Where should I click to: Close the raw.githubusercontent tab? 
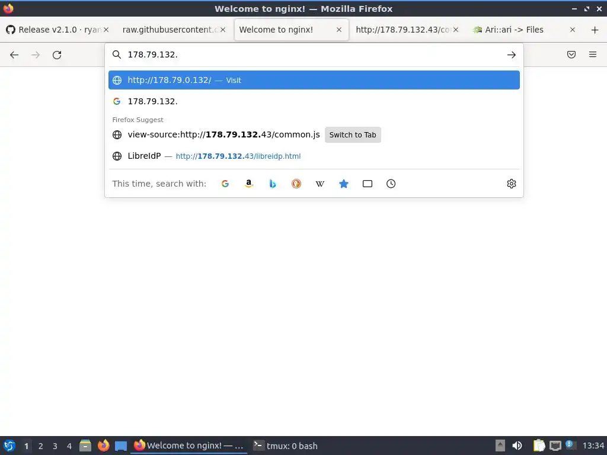(223, 30)
